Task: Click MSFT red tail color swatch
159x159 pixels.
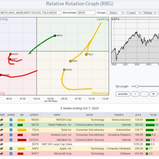Action: point(20,154)
